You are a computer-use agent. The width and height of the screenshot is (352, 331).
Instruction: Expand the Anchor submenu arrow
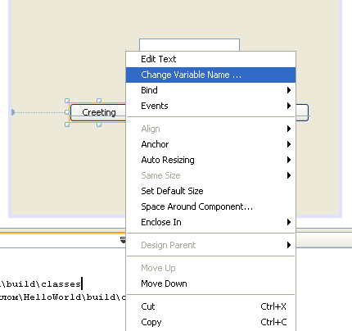tap(289, 144)
